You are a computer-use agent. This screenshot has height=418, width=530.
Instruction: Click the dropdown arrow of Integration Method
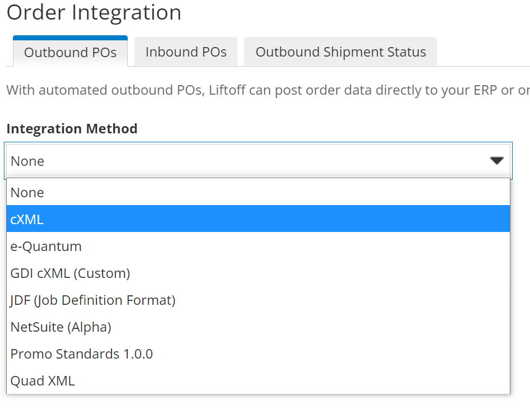tap(496, 161)
